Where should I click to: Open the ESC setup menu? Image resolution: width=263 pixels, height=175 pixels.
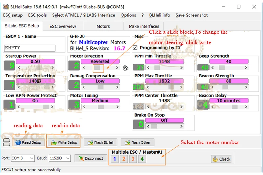[13, 15]
